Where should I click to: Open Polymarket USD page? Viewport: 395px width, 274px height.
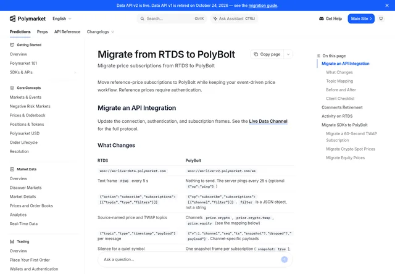point(25,133)
